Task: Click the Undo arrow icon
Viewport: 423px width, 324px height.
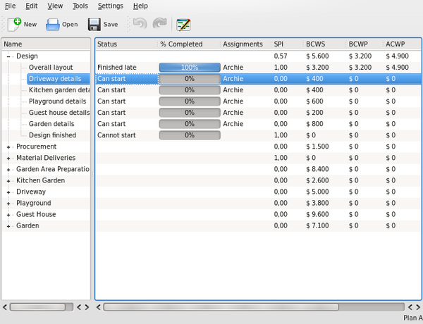Action: click(x=139, y=25)
